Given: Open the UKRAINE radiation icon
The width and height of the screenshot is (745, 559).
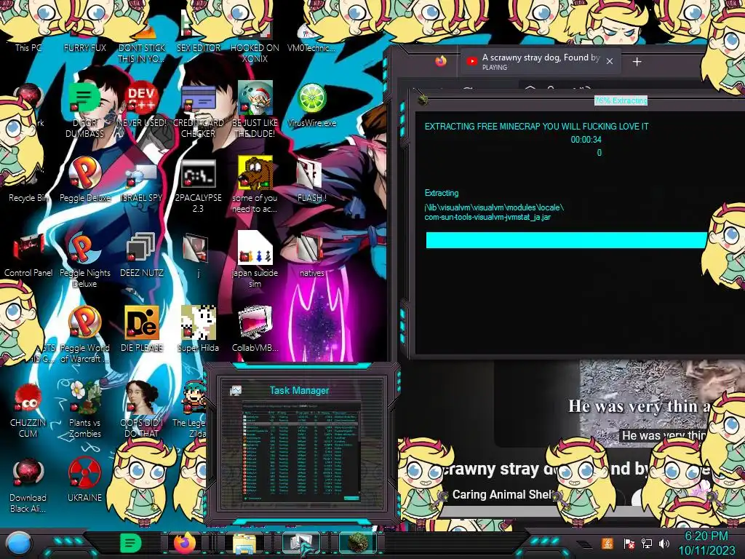Looking at the screenshot, I should pos(84,480).
